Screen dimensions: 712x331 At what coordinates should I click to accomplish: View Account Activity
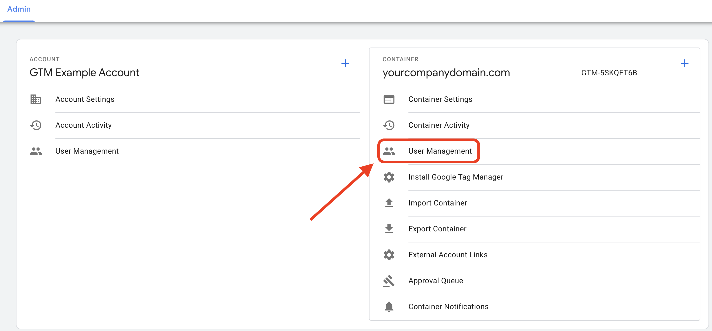(84, 125)
